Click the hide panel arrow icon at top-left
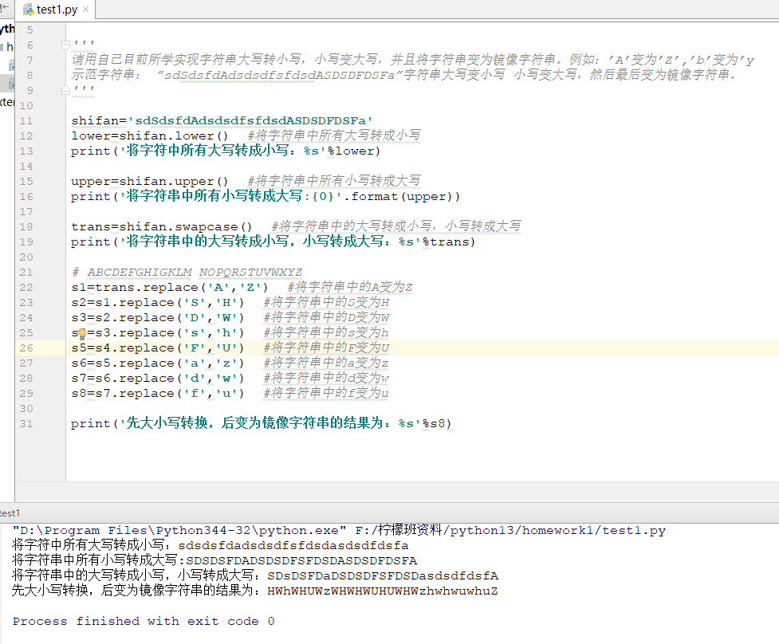This screenshot has width=779, height=644. tap(4, 8)
